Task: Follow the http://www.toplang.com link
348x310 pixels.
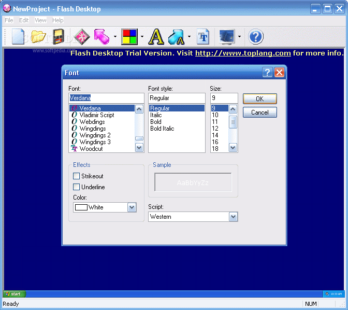Action: pos(243,53)
